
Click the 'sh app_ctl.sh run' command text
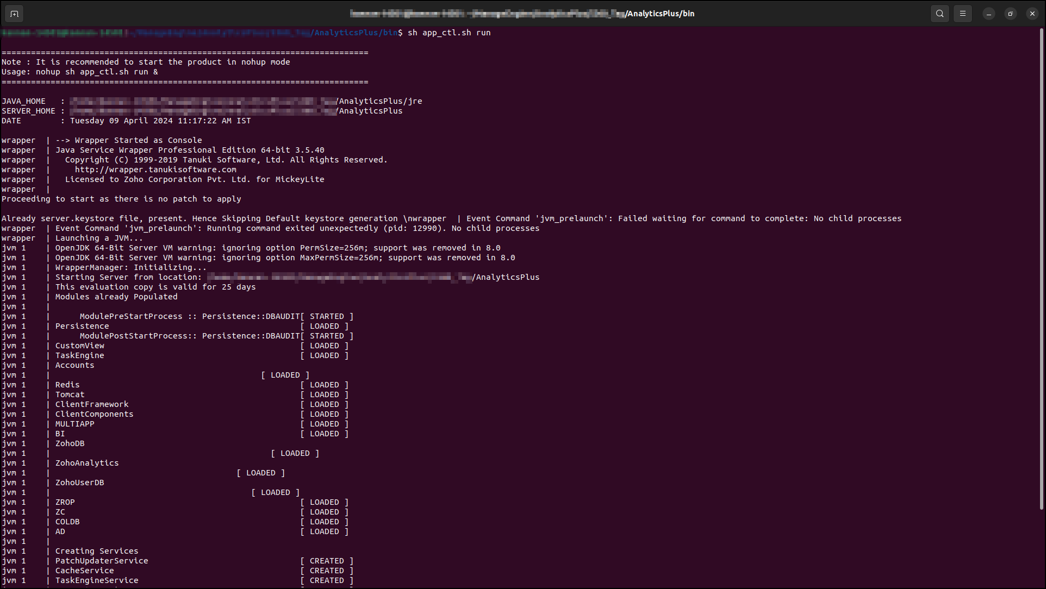coord(449,33)
